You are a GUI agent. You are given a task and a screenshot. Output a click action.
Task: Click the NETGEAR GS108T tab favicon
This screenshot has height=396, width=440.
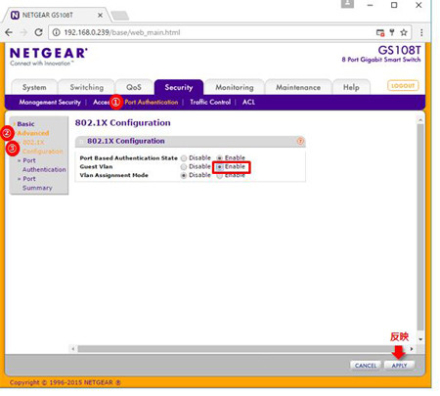click(15, 15)
